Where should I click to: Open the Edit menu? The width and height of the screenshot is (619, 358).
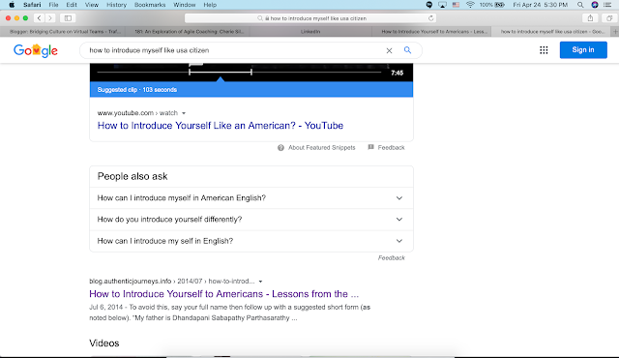(x=72, y=5)
